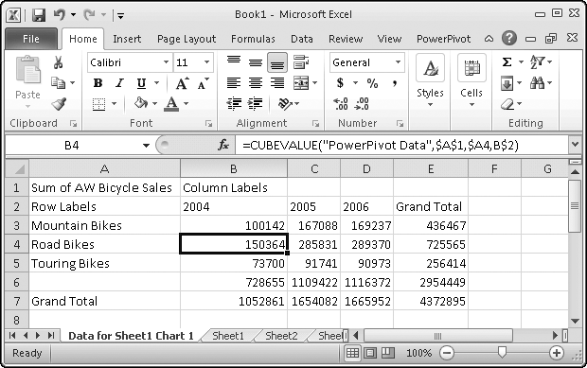Toggle Wrap Text

[x=301, y=62]
